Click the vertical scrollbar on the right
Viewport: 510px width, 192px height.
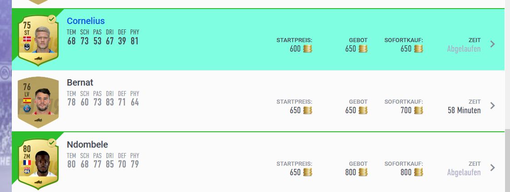507,161
